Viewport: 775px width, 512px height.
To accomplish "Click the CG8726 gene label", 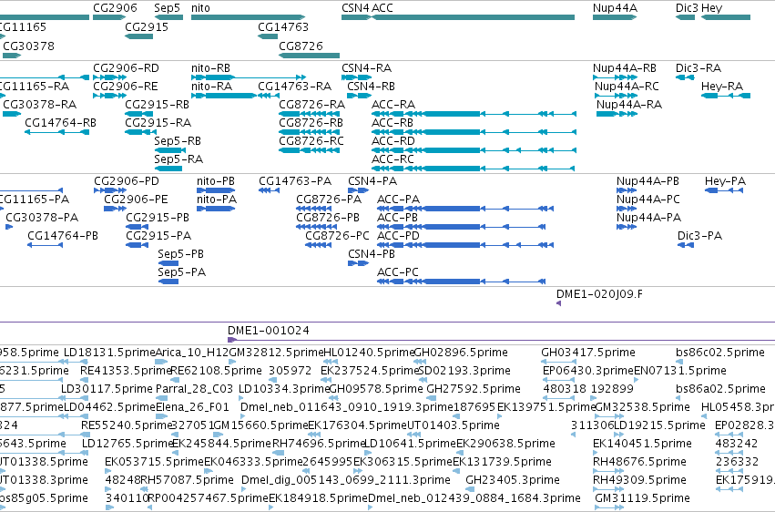I will (x=301, y=46).
